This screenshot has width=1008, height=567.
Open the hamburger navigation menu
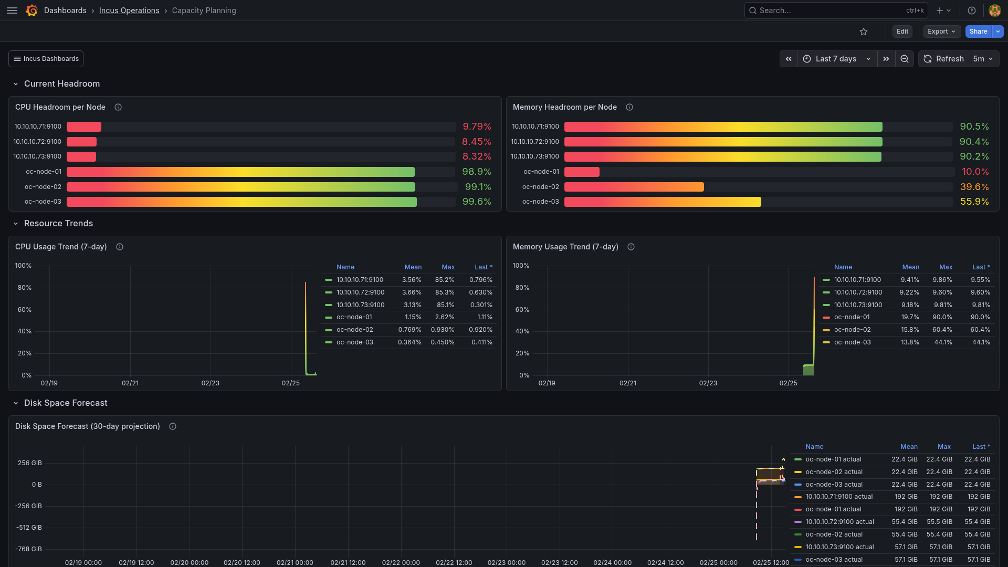coord(12,10)
